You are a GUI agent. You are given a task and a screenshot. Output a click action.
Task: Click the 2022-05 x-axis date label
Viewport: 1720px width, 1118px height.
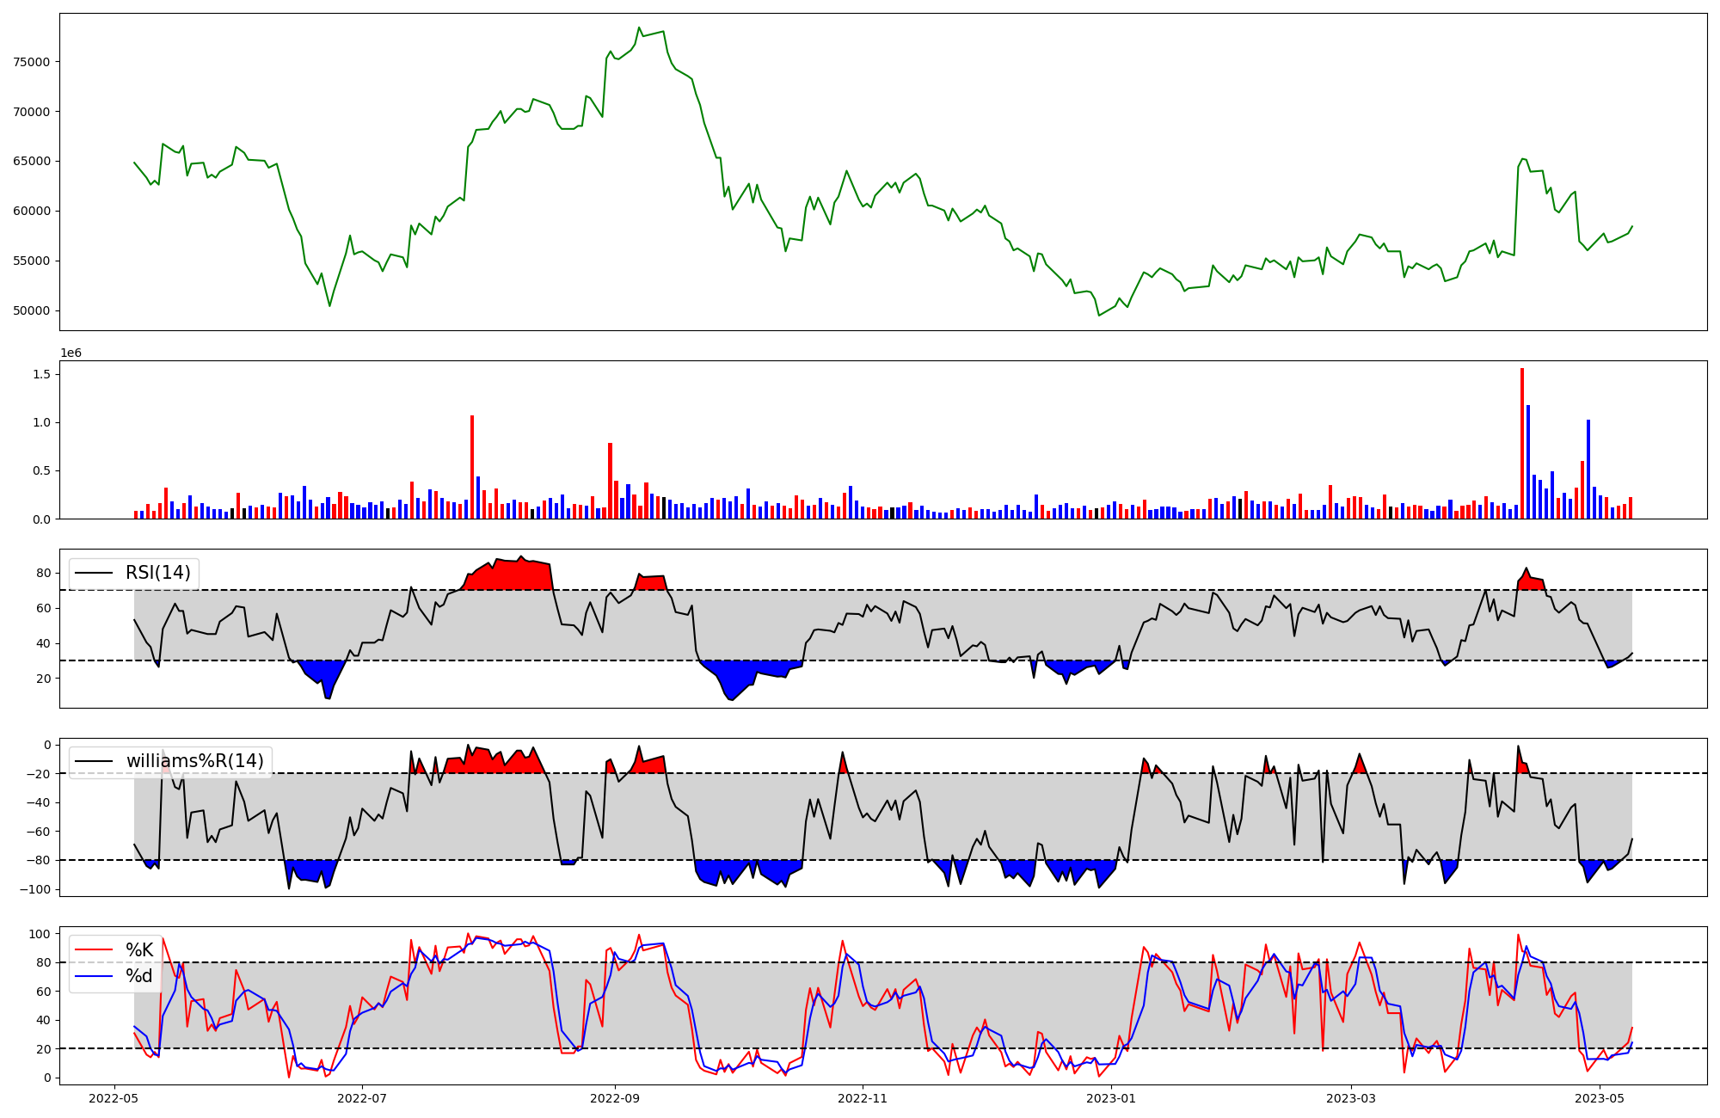coord(114,1098)
